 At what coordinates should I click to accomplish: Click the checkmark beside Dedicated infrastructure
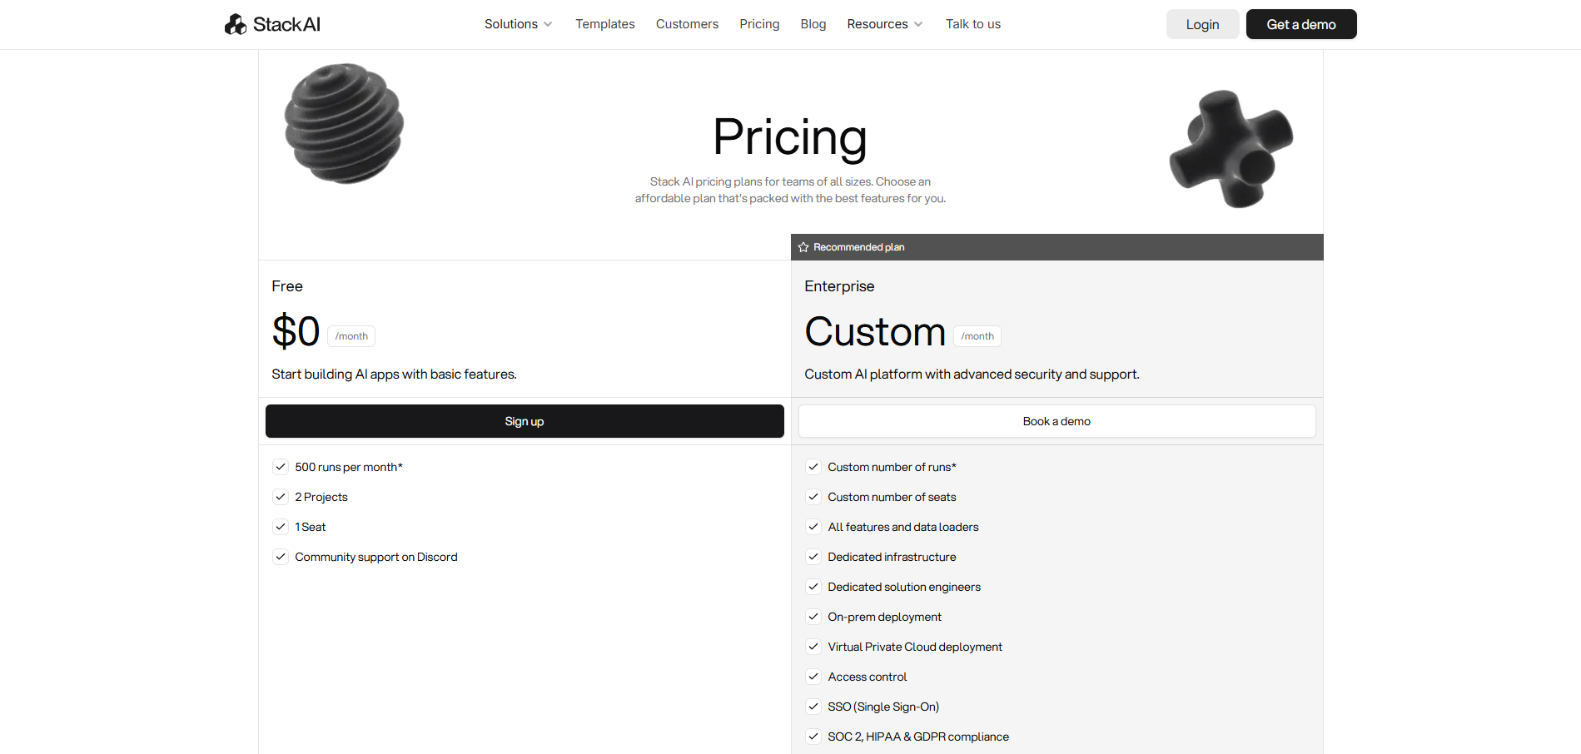pyautogui.click(x=813, y=557)
